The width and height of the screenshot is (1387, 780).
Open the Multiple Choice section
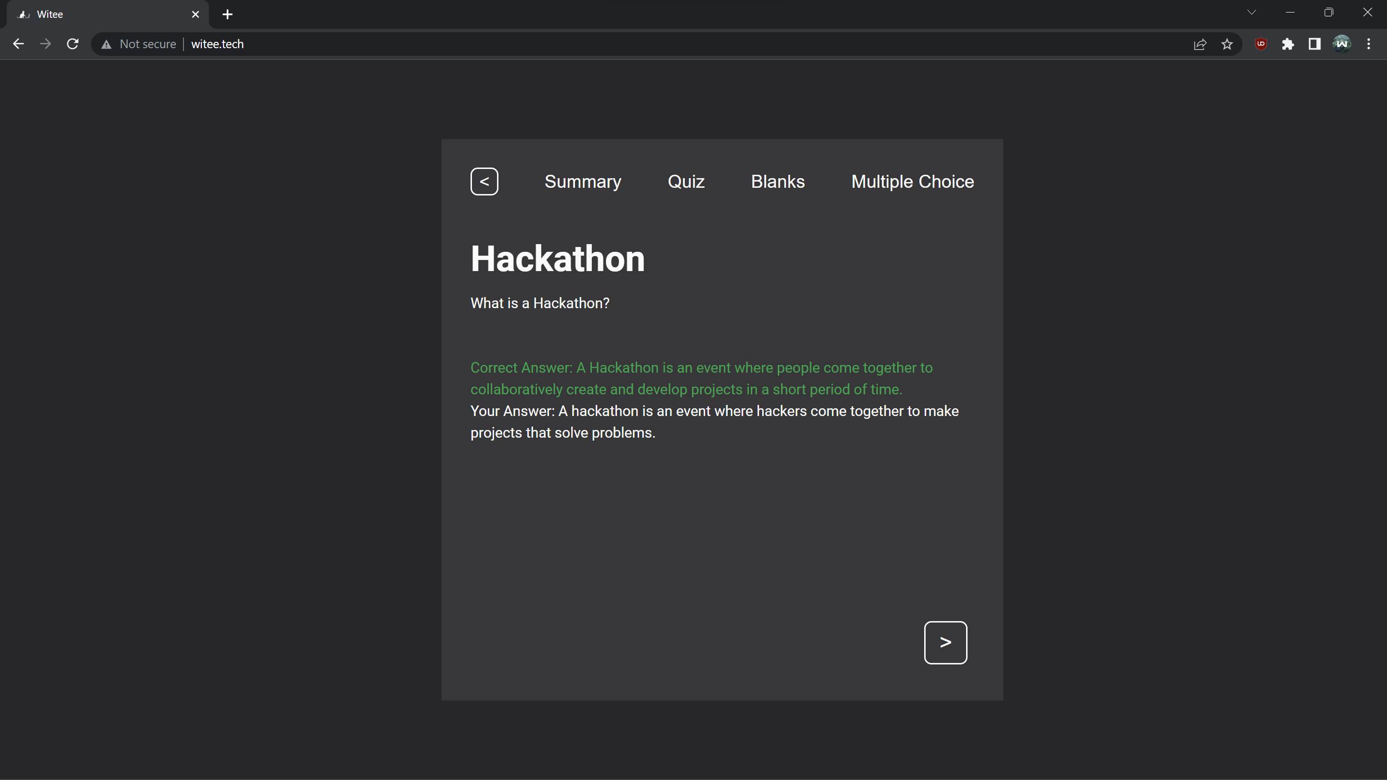(x=912, y=182)
